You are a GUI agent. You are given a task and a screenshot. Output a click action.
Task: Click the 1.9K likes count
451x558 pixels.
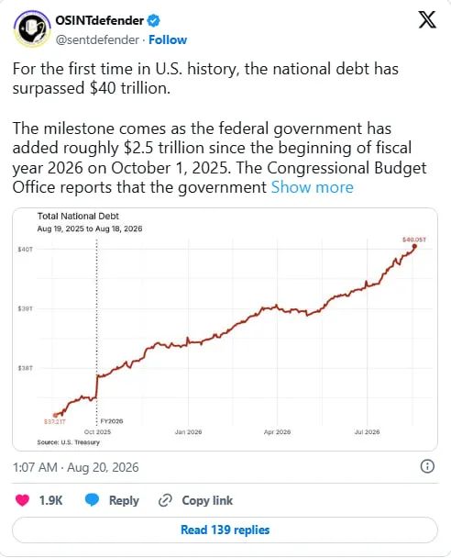pos(50,500)
